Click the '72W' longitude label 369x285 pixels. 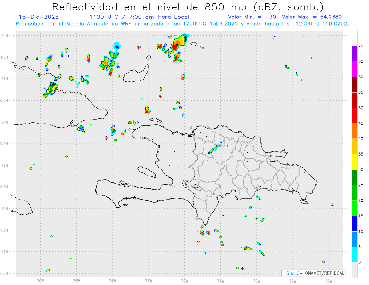point(184,281)
